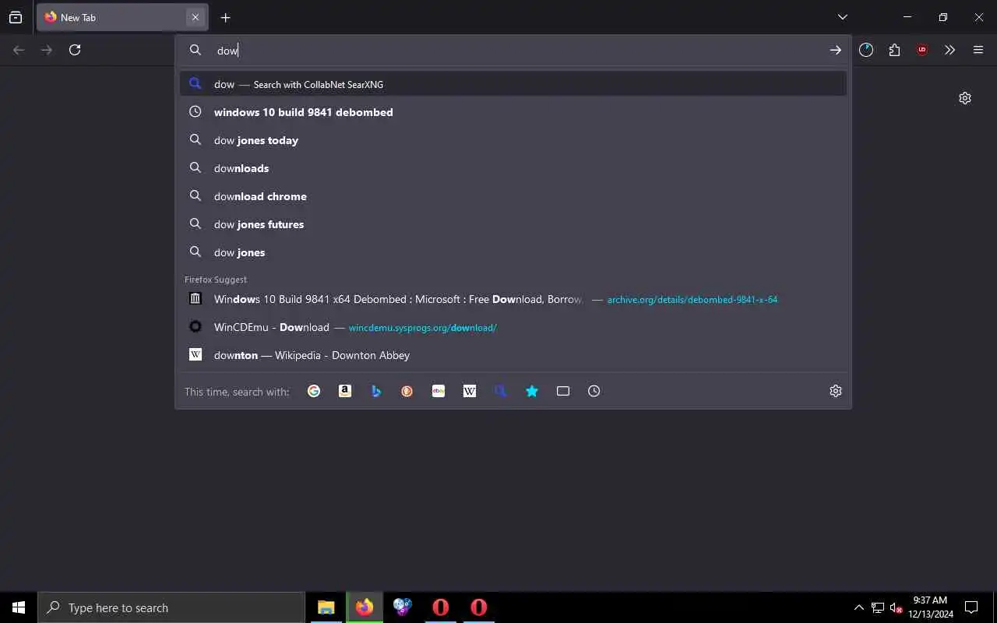Open the multicolored app icon beside Firefox in taskbar

tap(403, 607)
